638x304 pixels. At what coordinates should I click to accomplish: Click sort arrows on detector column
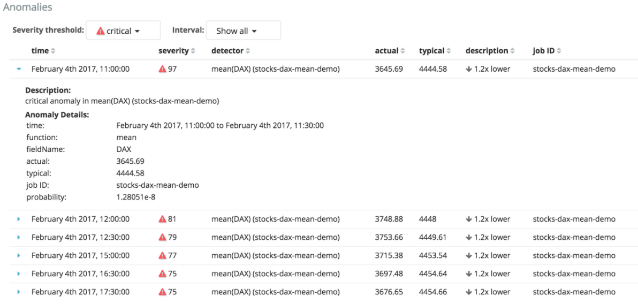coord(248,51)
